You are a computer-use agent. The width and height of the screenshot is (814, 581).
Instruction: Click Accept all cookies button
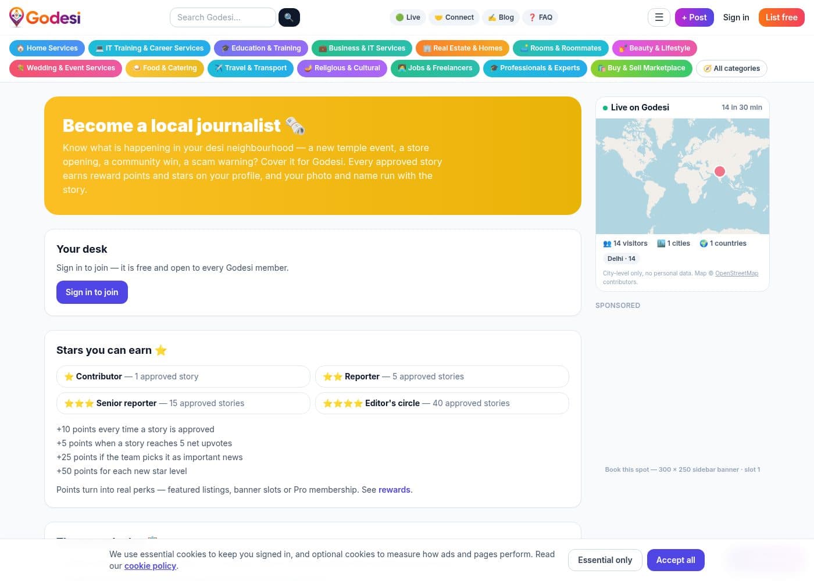point(676,560)
